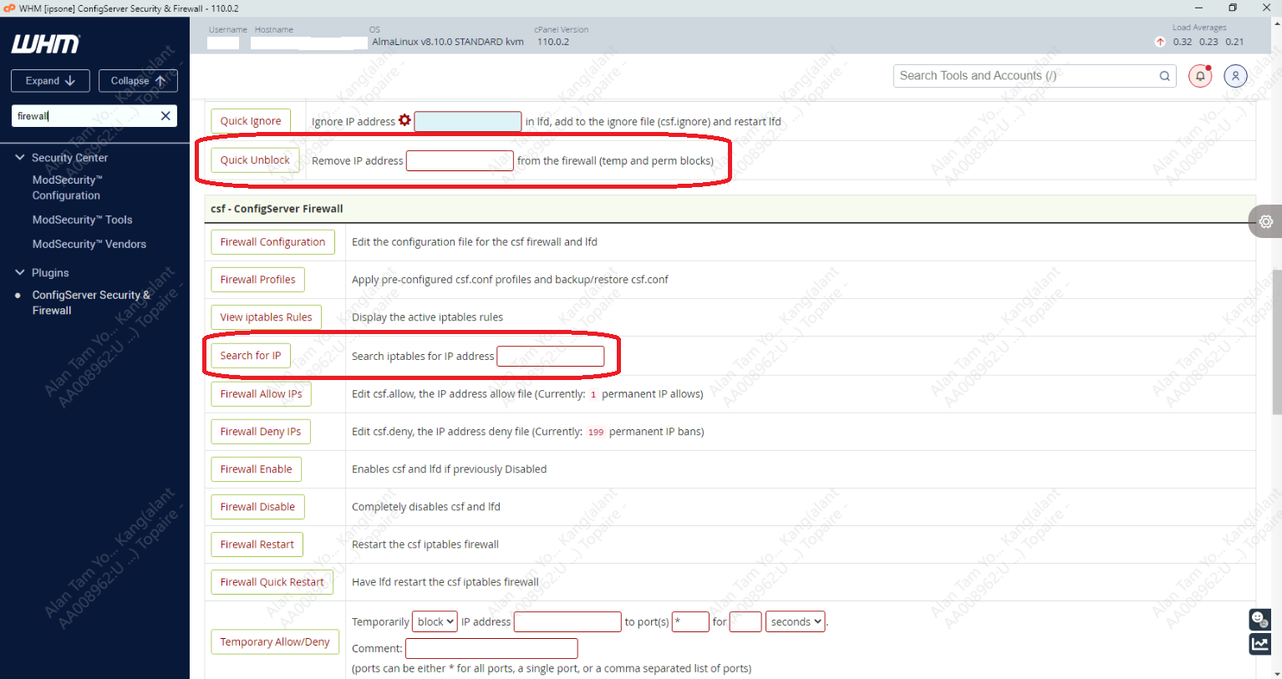Click the WHM logo
The width and height of the screenshot is (1282, 679).
[x=46, y=44]
